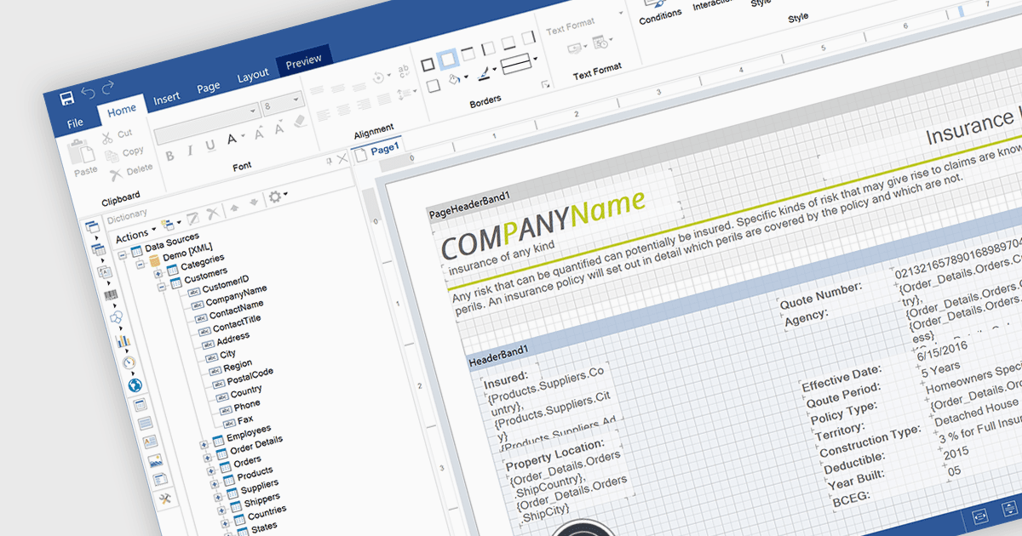
Task: Open the Actions dropdown in Dictionary
Action: pos(136,235)
